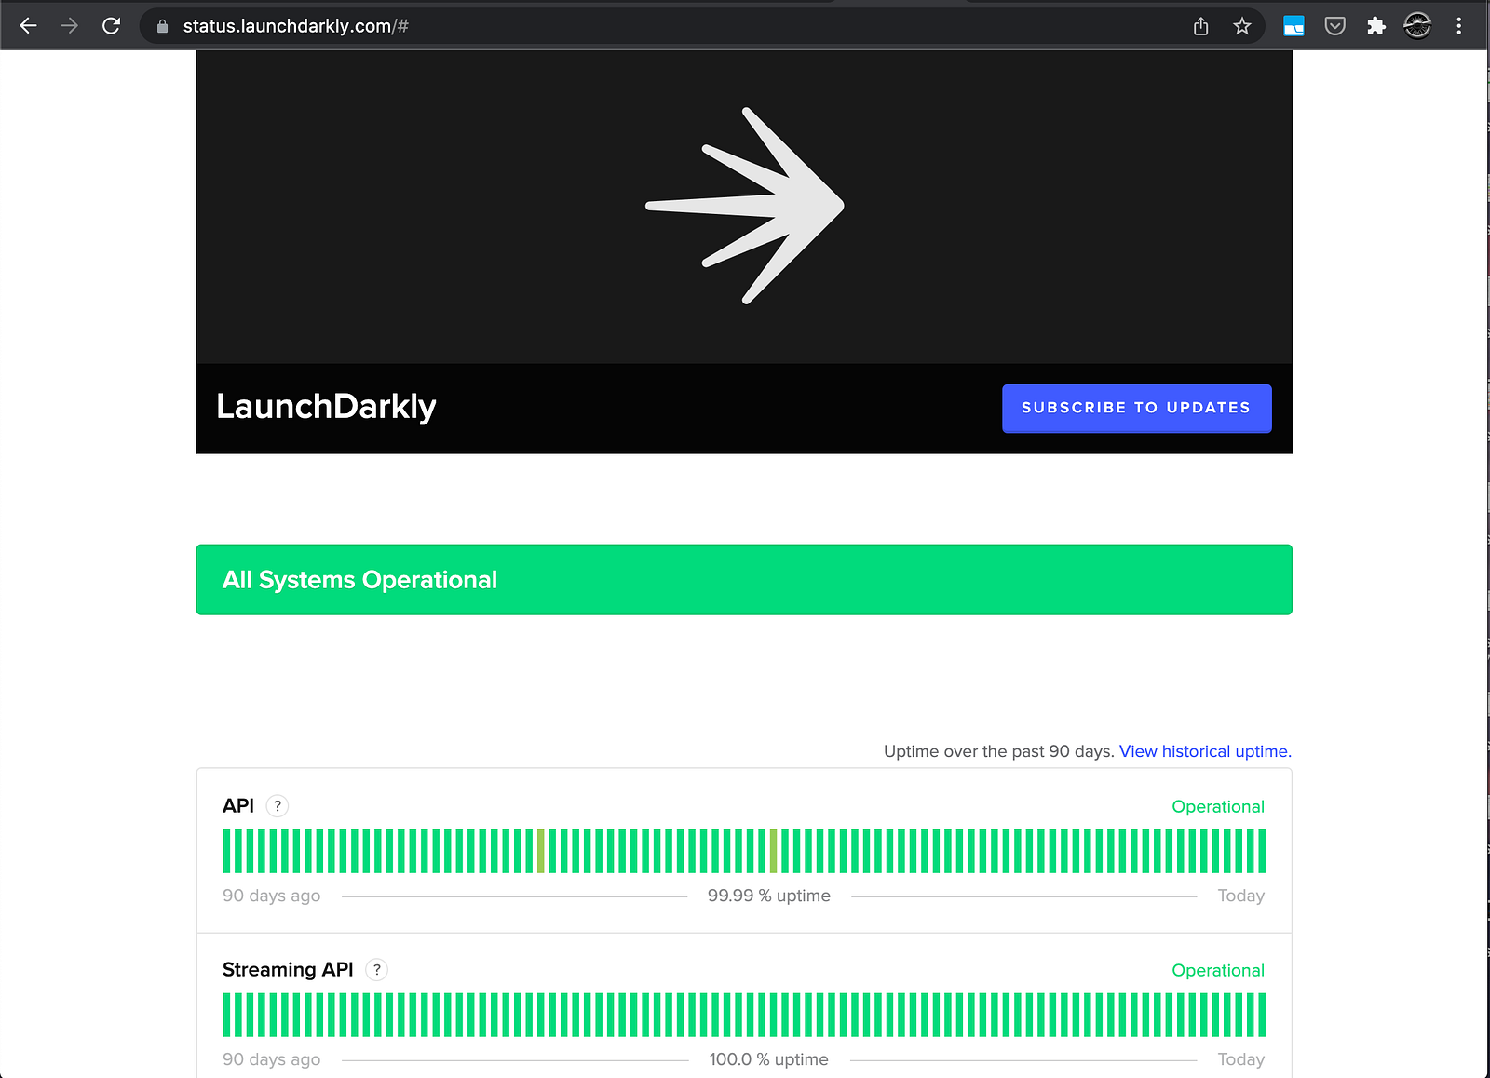This screenshot has height=1078, width=1490.
Task: Select the second olive API uptime bar
Action: tap(774, 851)
